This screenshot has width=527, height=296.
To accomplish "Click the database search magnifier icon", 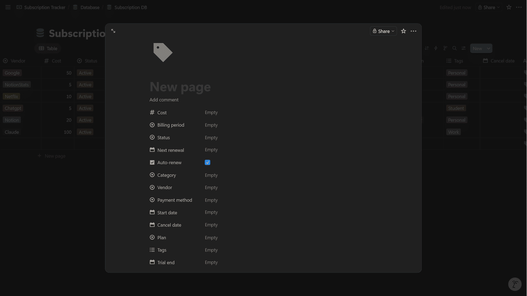I will [x=455, y=48].
